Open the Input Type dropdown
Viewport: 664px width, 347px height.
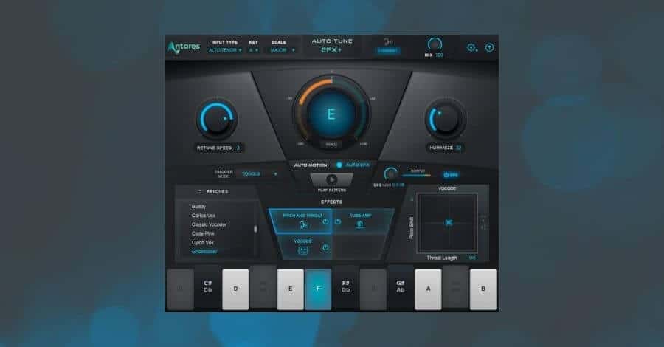225,50
